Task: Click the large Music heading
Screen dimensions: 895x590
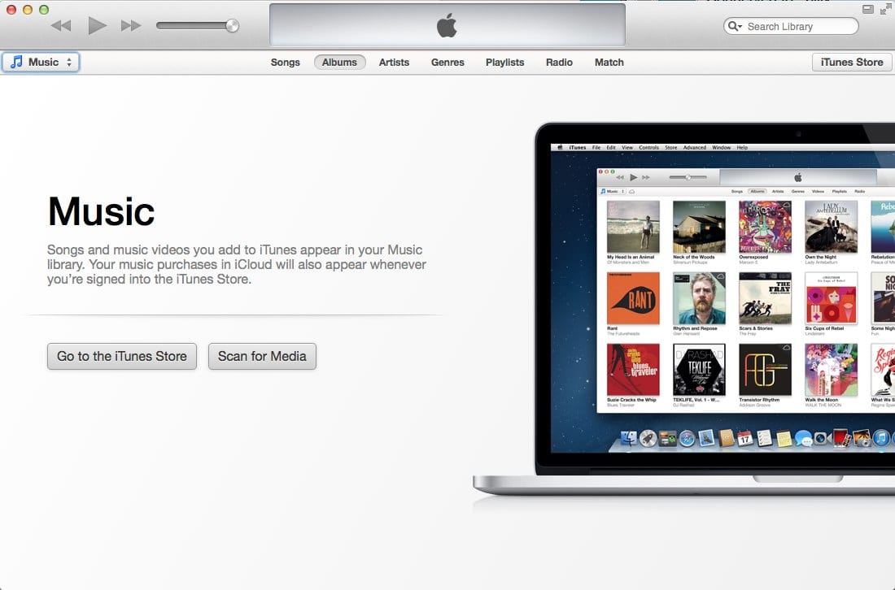Action: 101,211
